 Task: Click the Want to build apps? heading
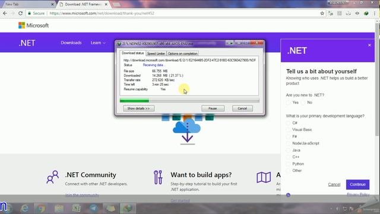[x=201, y=175]
